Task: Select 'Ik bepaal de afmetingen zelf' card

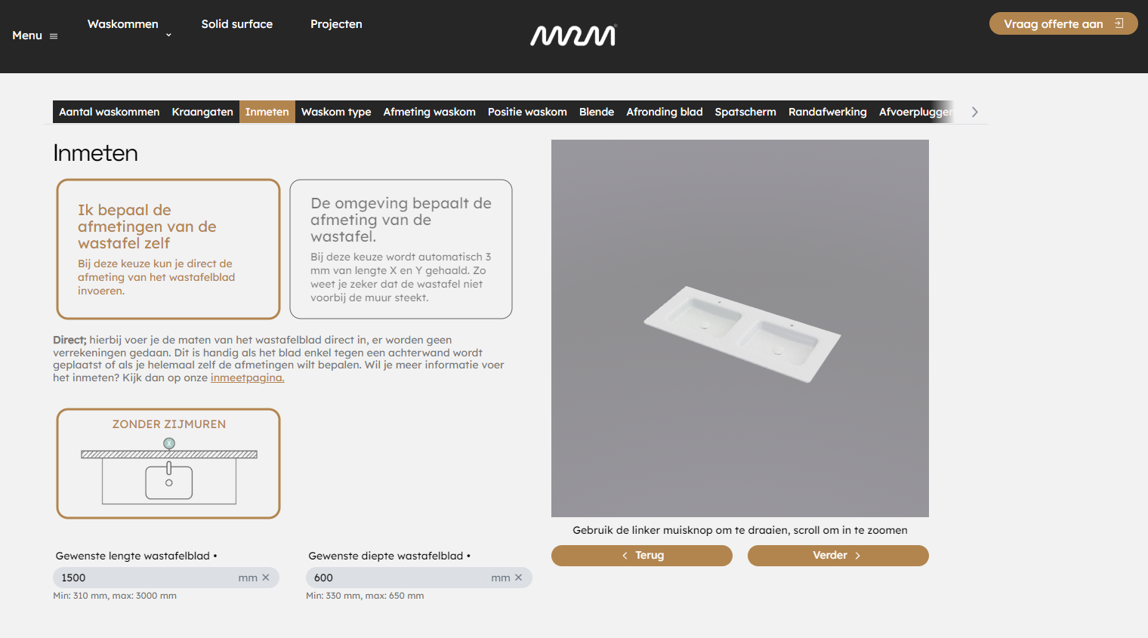Action: click(168, 248)
